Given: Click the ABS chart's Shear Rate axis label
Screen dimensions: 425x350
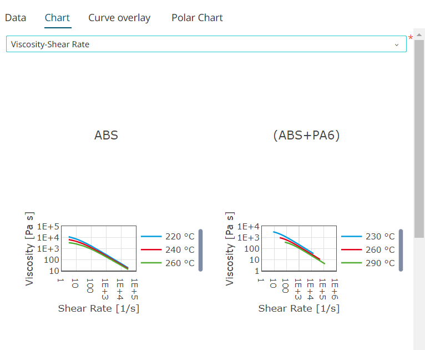Looking at the screenshot, I should (98, 308).
